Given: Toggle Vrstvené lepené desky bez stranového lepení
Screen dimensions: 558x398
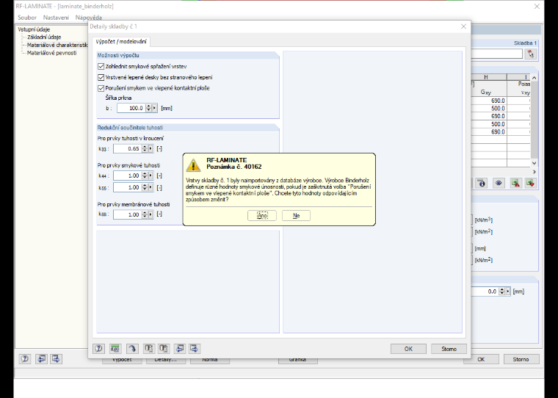Looking at the screenshot, I should pos(101,77).
